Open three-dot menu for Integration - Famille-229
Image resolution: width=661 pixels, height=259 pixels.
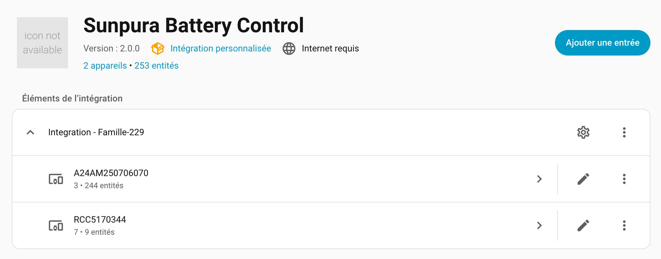[x=624, y=132]
